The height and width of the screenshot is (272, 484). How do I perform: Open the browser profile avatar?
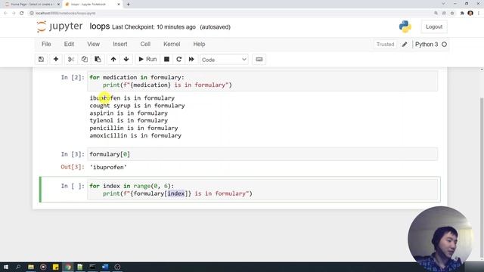point(470,13)
